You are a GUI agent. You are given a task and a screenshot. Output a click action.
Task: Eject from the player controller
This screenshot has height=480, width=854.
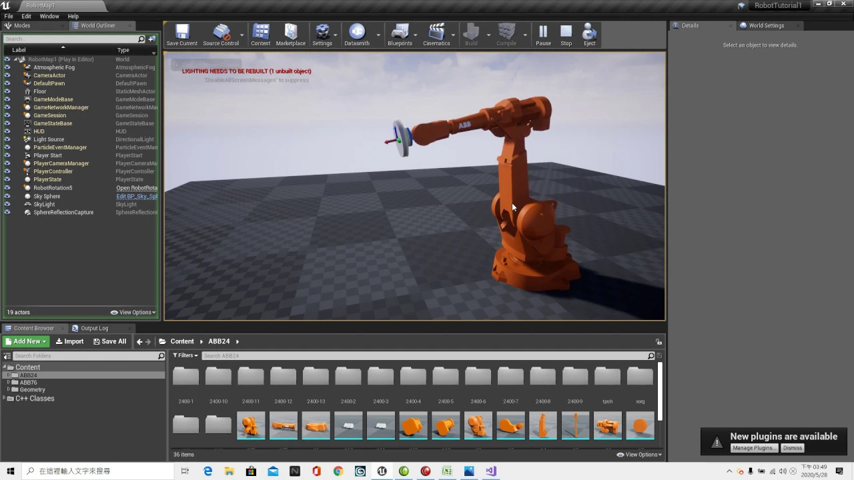[590, 35]
